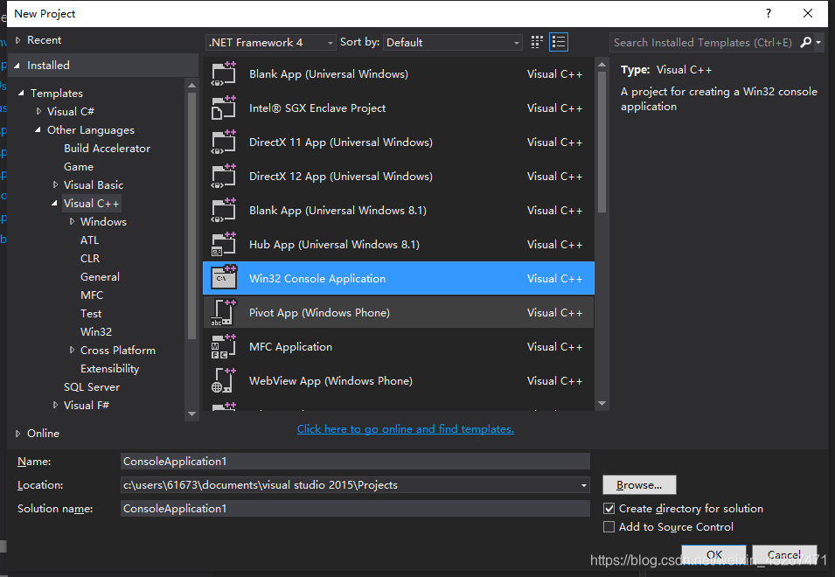The width and height of the screenshot is (835, 577).
Task: Select Game in the templates tree
Action: pos(79,167)
